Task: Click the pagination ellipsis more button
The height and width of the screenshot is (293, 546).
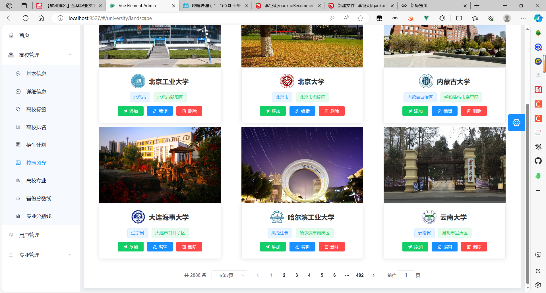Action: coord(347,275)
